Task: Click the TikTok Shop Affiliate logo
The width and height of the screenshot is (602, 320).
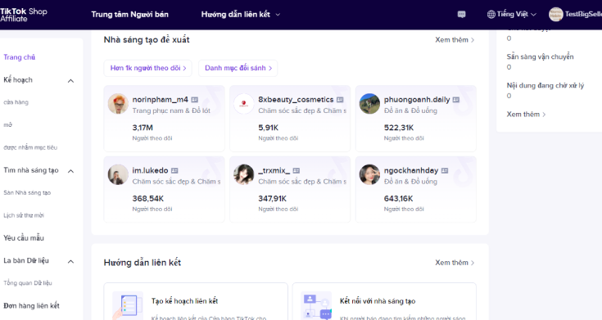Action: point(24,15)
